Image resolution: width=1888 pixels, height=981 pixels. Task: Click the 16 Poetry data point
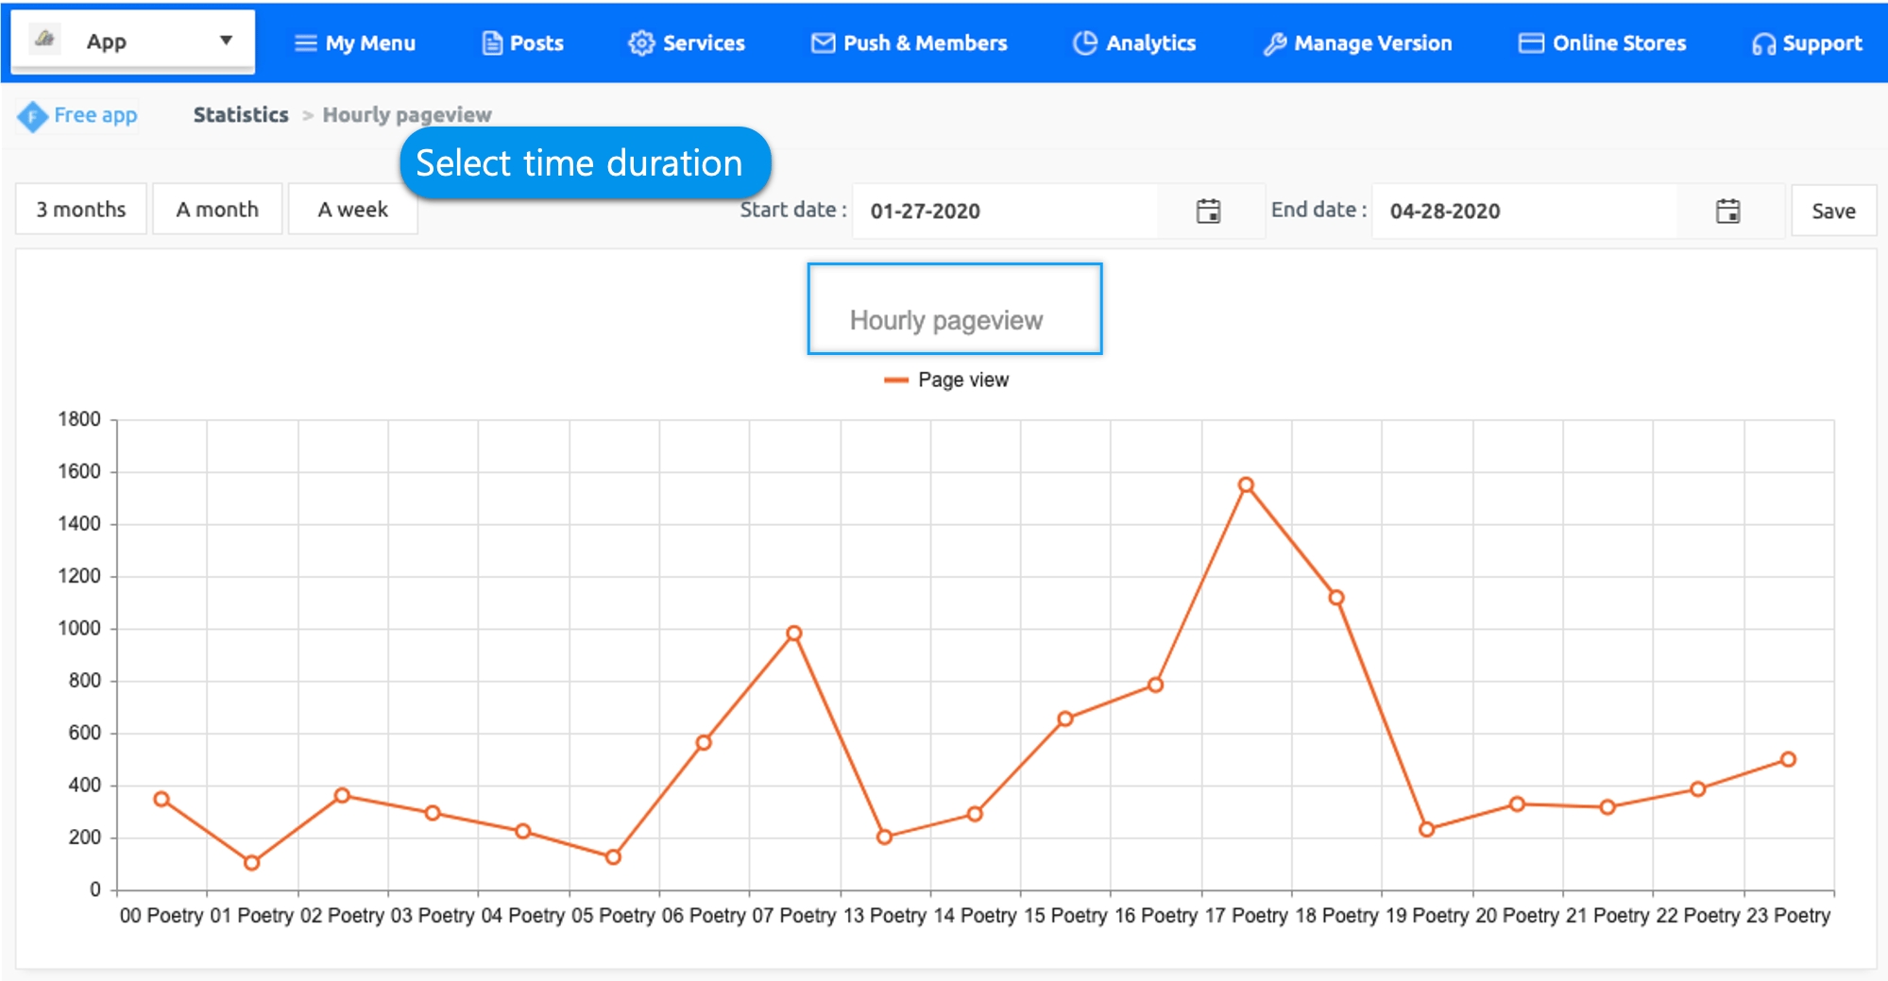pos(1155,685)
